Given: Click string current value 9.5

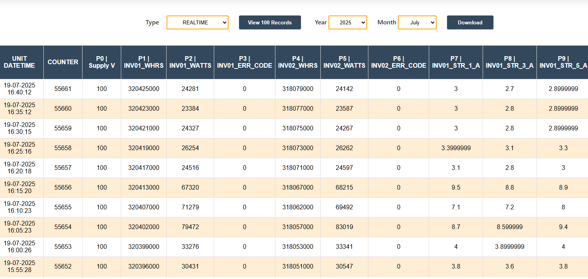Looking at the screenshot, I should coord(456,188).
